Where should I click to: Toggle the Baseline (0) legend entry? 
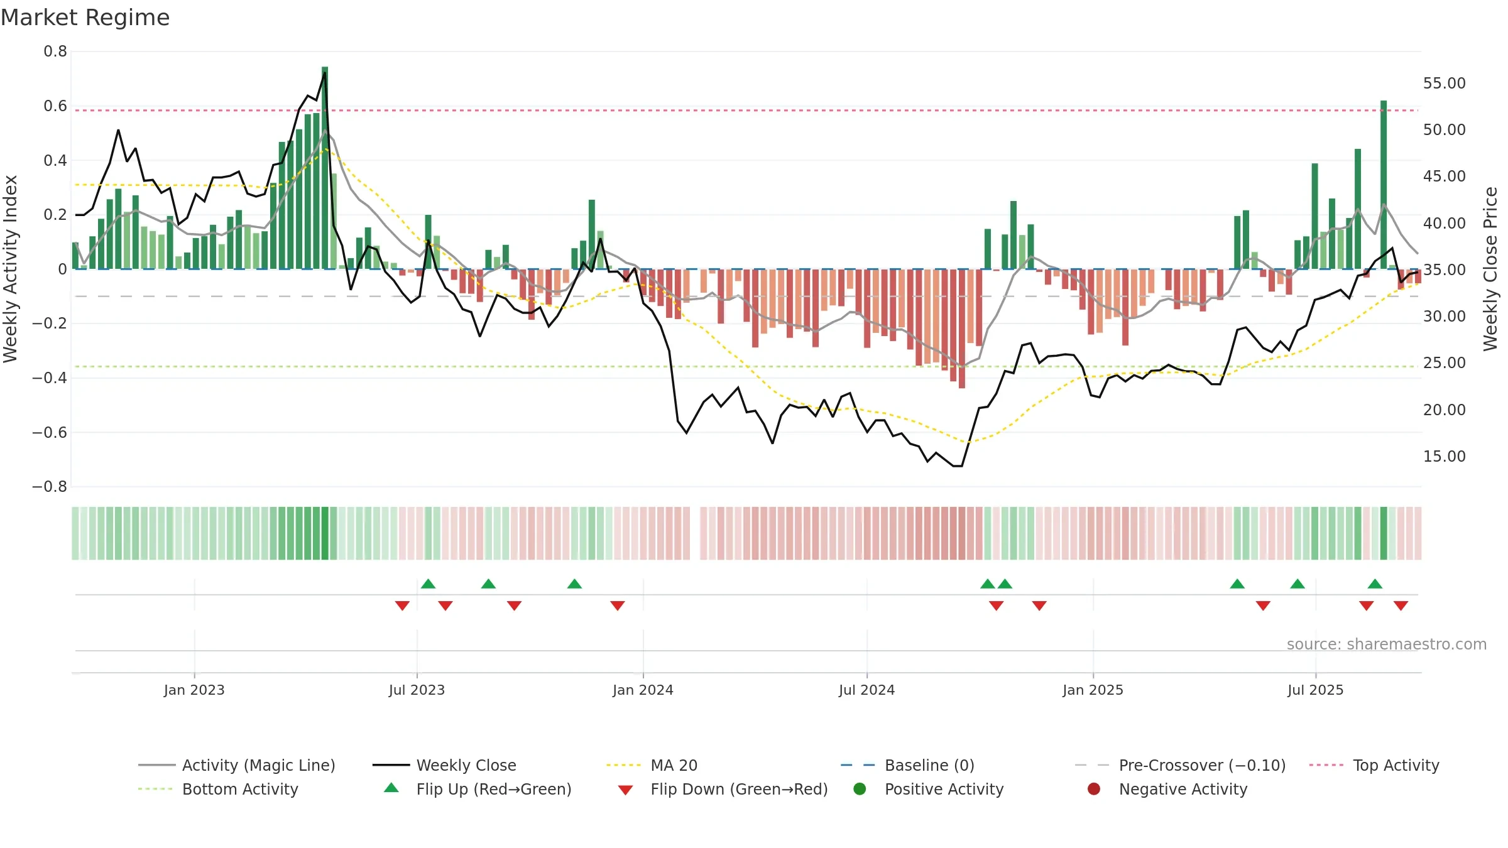[907, 765]
